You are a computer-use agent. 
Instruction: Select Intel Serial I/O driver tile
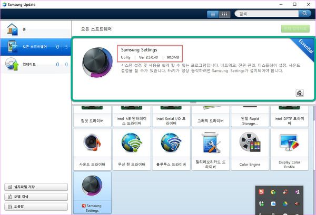pos(171,117)
